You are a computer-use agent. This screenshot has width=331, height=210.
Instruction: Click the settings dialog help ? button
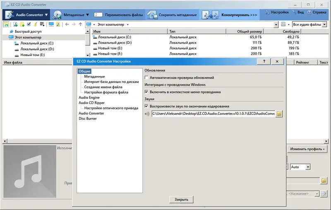[x=264, y=61]
